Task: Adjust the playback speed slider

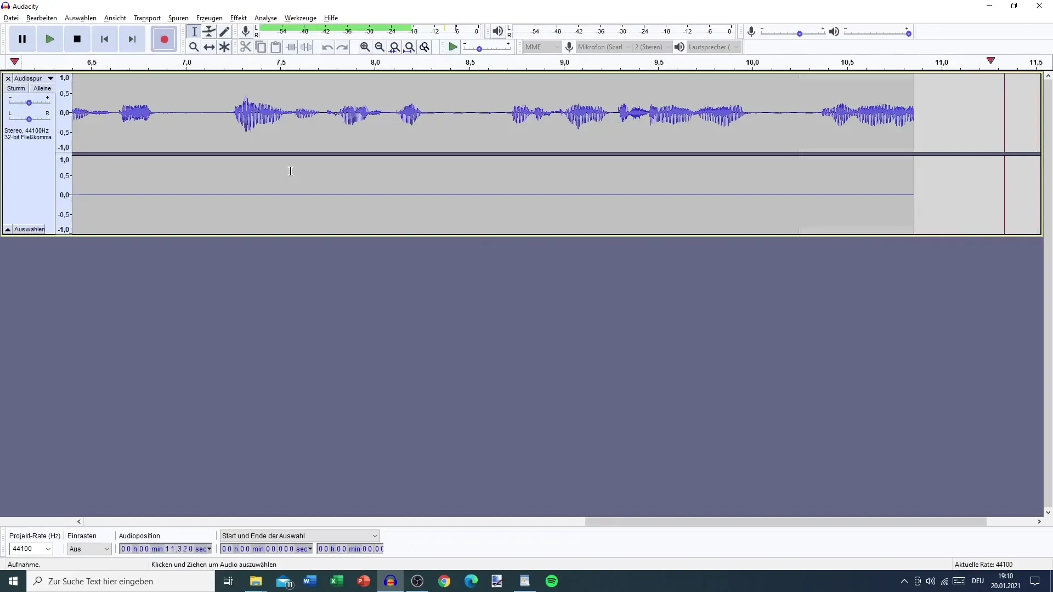Action: 479,49
